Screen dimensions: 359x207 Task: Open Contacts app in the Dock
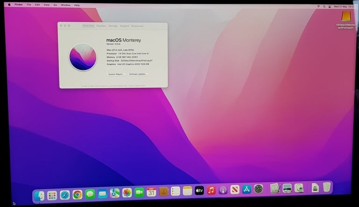click(x=164, y=192)
